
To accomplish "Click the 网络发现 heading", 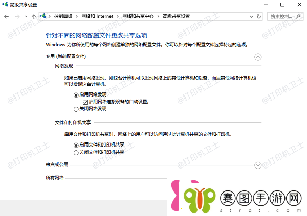I will [x=64, y=66].
